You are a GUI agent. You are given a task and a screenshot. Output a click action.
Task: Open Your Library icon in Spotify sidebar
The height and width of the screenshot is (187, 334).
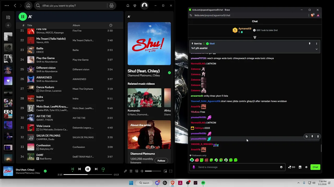pyautogui.click(x=8, y=17)
